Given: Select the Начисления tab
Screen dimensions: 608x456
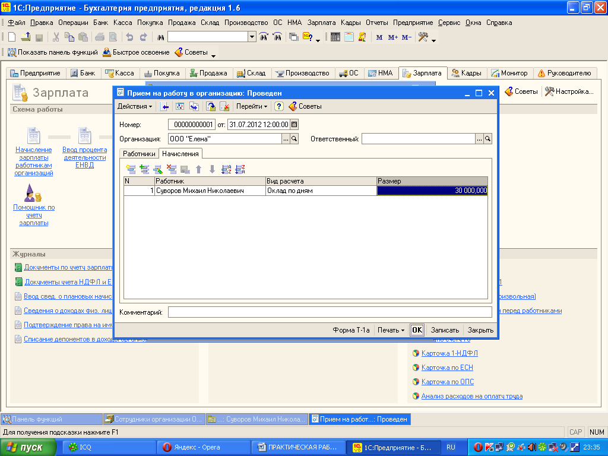Looking at the screenshot, I should click(180, 154).
